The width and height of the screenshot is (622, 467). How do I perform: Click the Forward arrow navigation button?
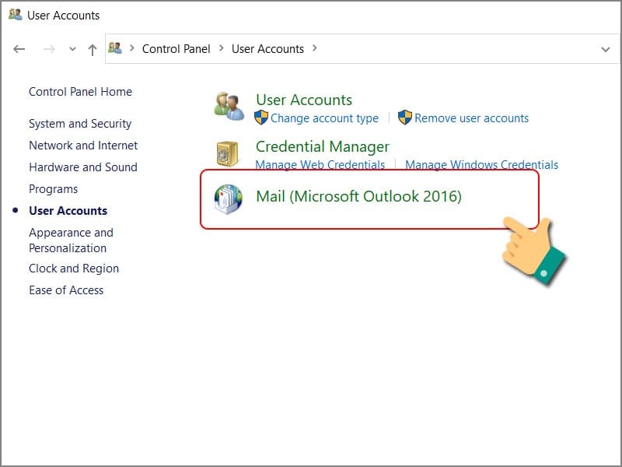click(x=49, y=49)
